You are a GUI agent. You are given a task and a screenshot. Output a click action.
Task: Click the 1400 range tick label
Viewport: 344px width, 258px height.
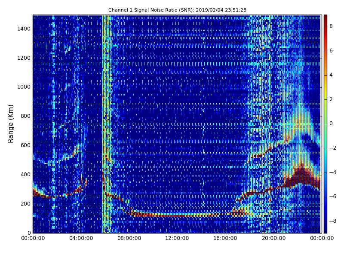[24, 29]
